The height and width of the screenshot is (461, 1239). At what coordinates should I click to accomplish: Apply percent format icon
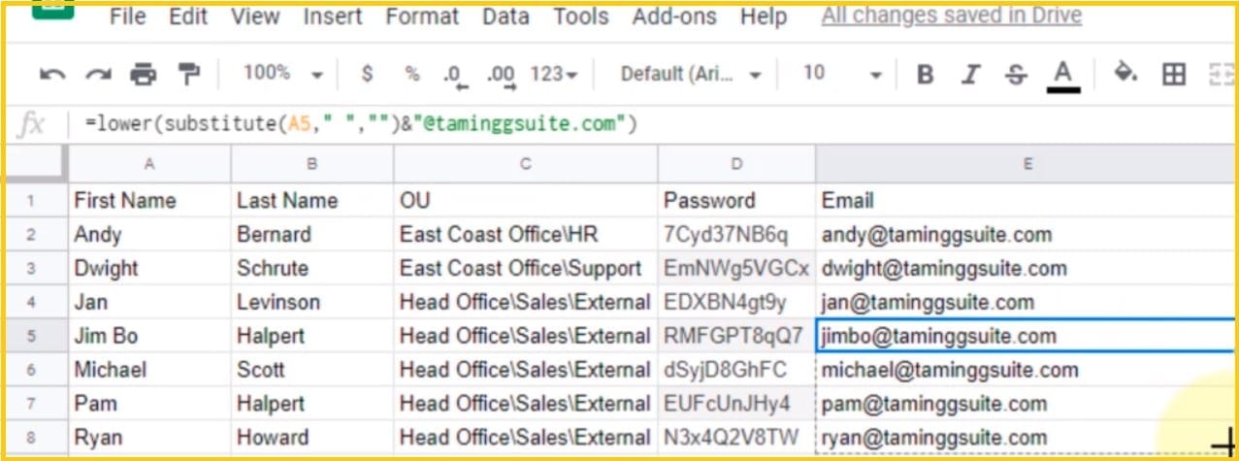pos(412,74)
